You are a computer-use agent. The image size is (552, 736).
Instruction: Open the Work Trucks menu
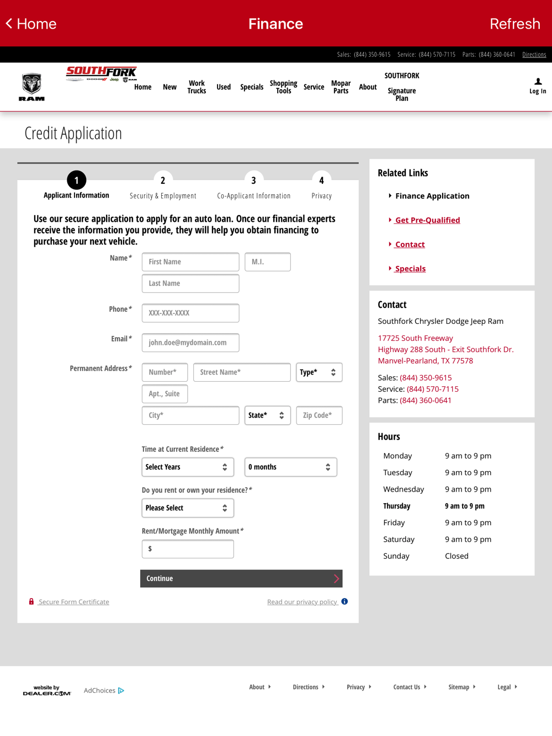coord(197,87)
